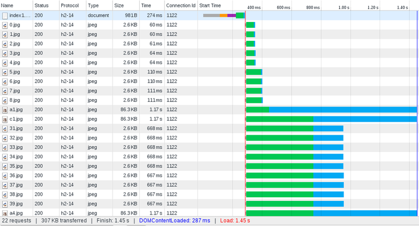
Task: Click the 31.jpg image file icon
Action: (x=5, y=128)
